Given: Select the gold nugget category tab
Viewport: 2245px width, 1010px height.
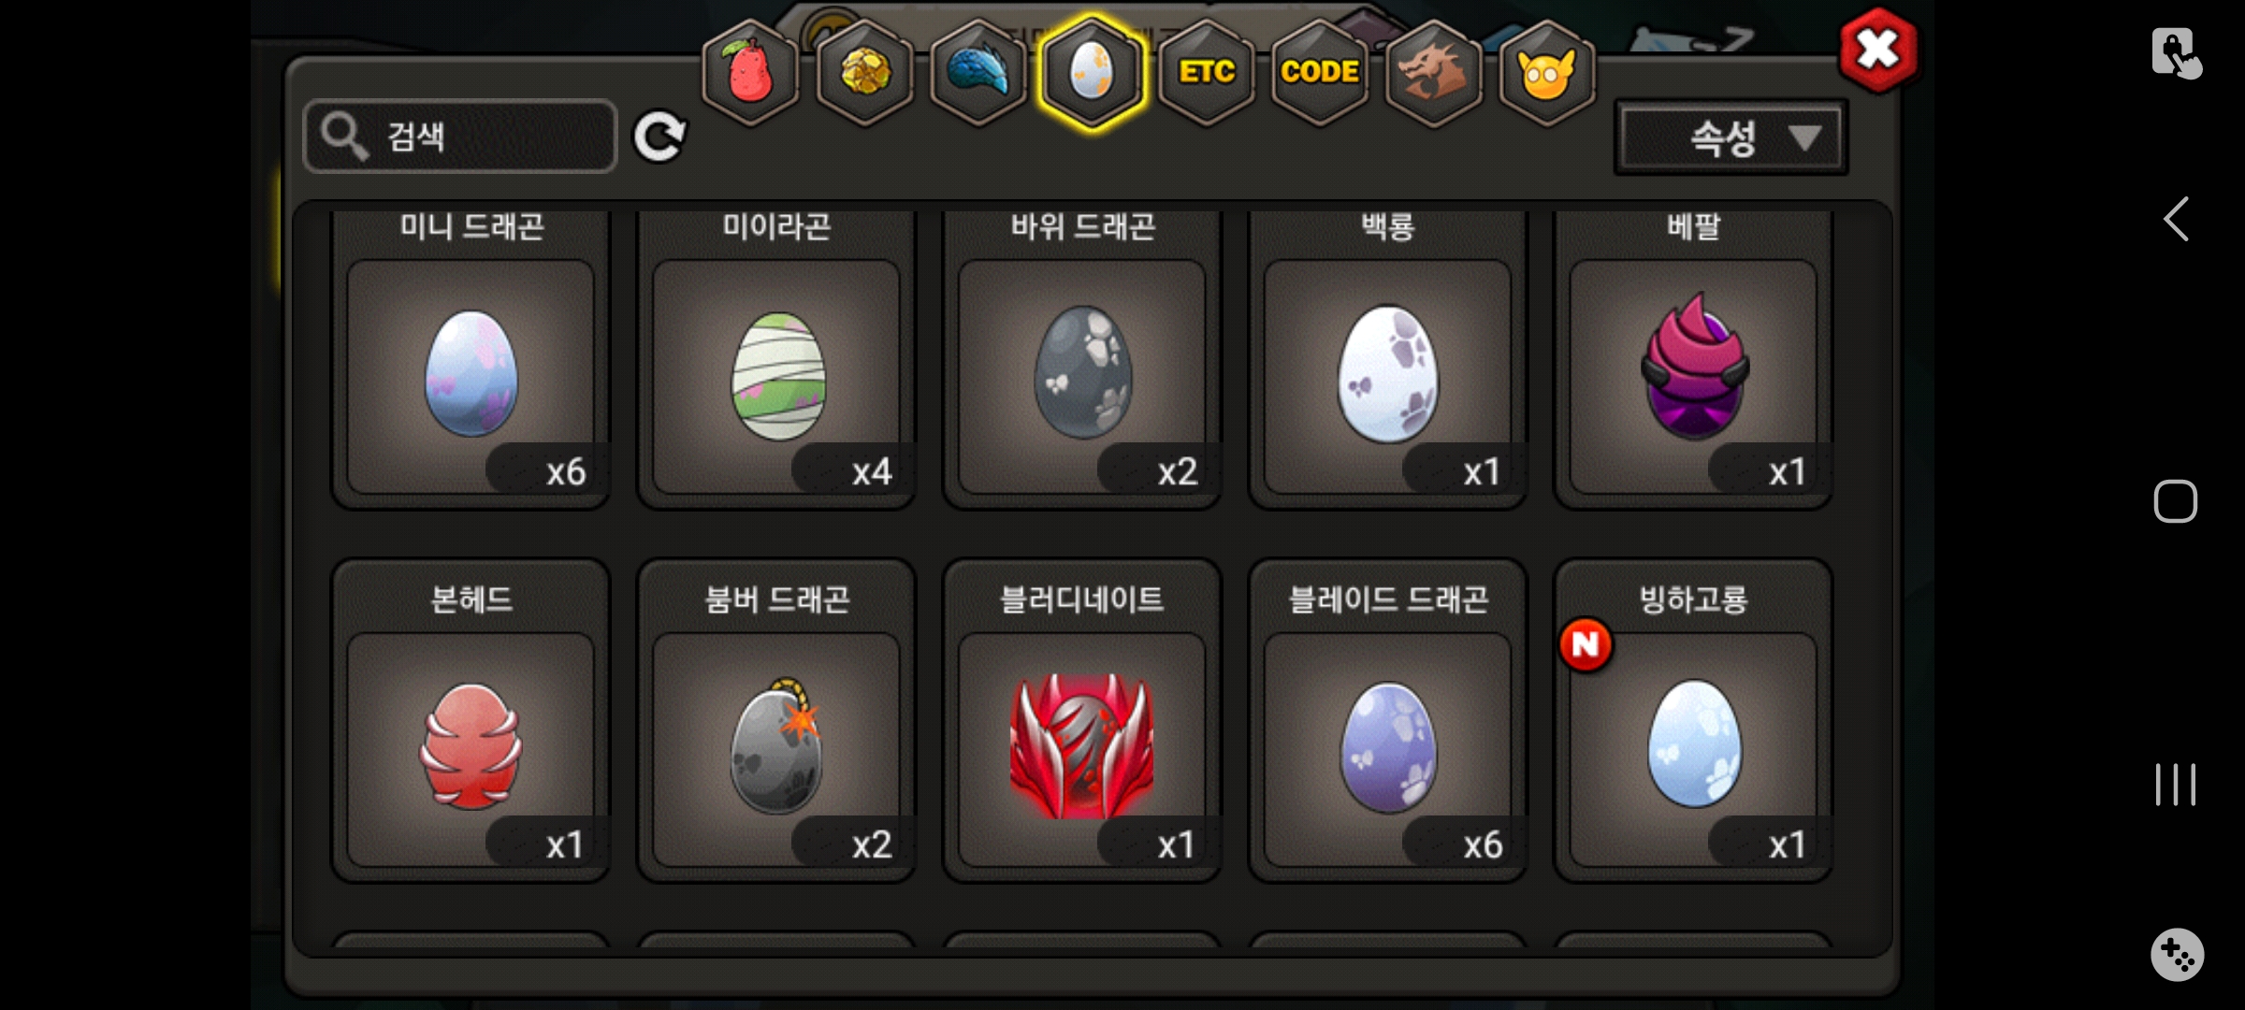Looking at the screenshot, I should tap(865, 73).
